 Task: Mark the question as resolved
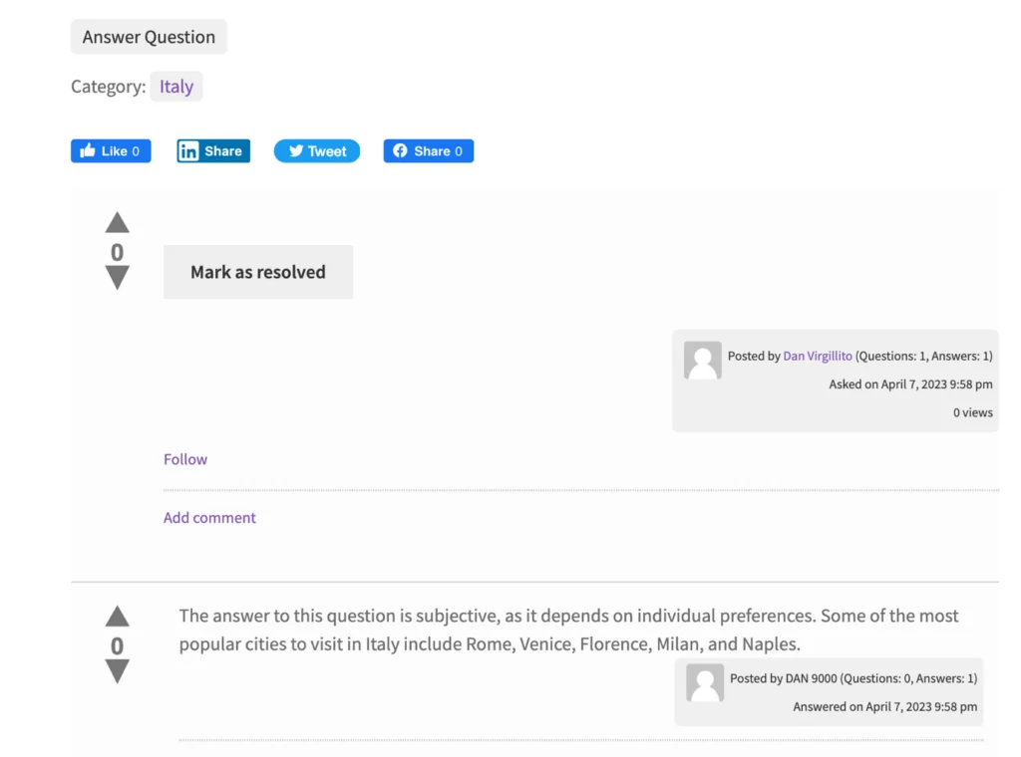[258, 272]
